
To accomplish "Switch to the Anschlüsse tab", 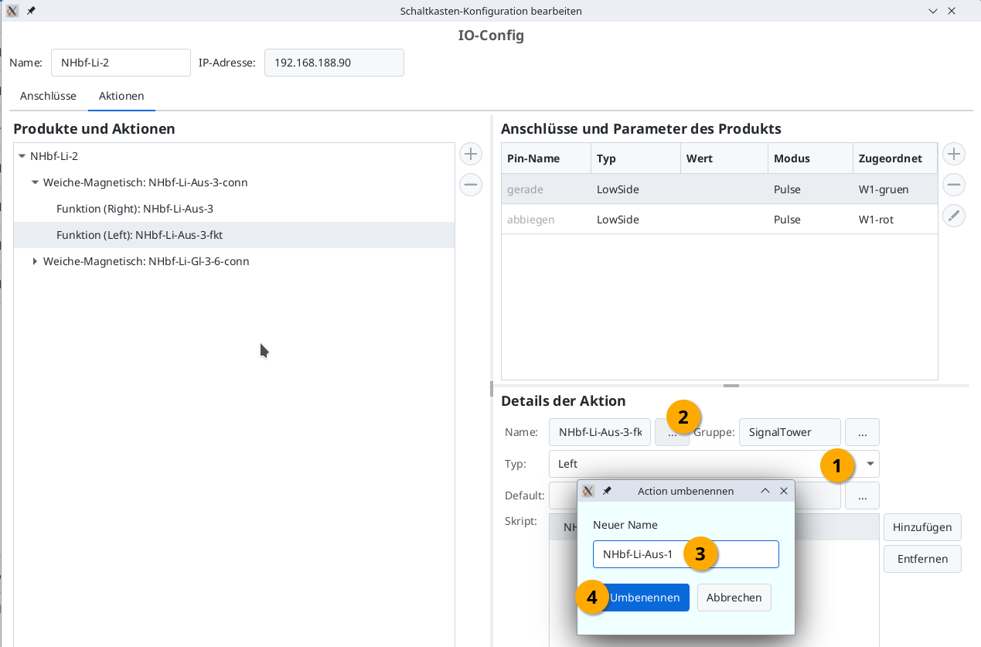I will click(48, 96).
